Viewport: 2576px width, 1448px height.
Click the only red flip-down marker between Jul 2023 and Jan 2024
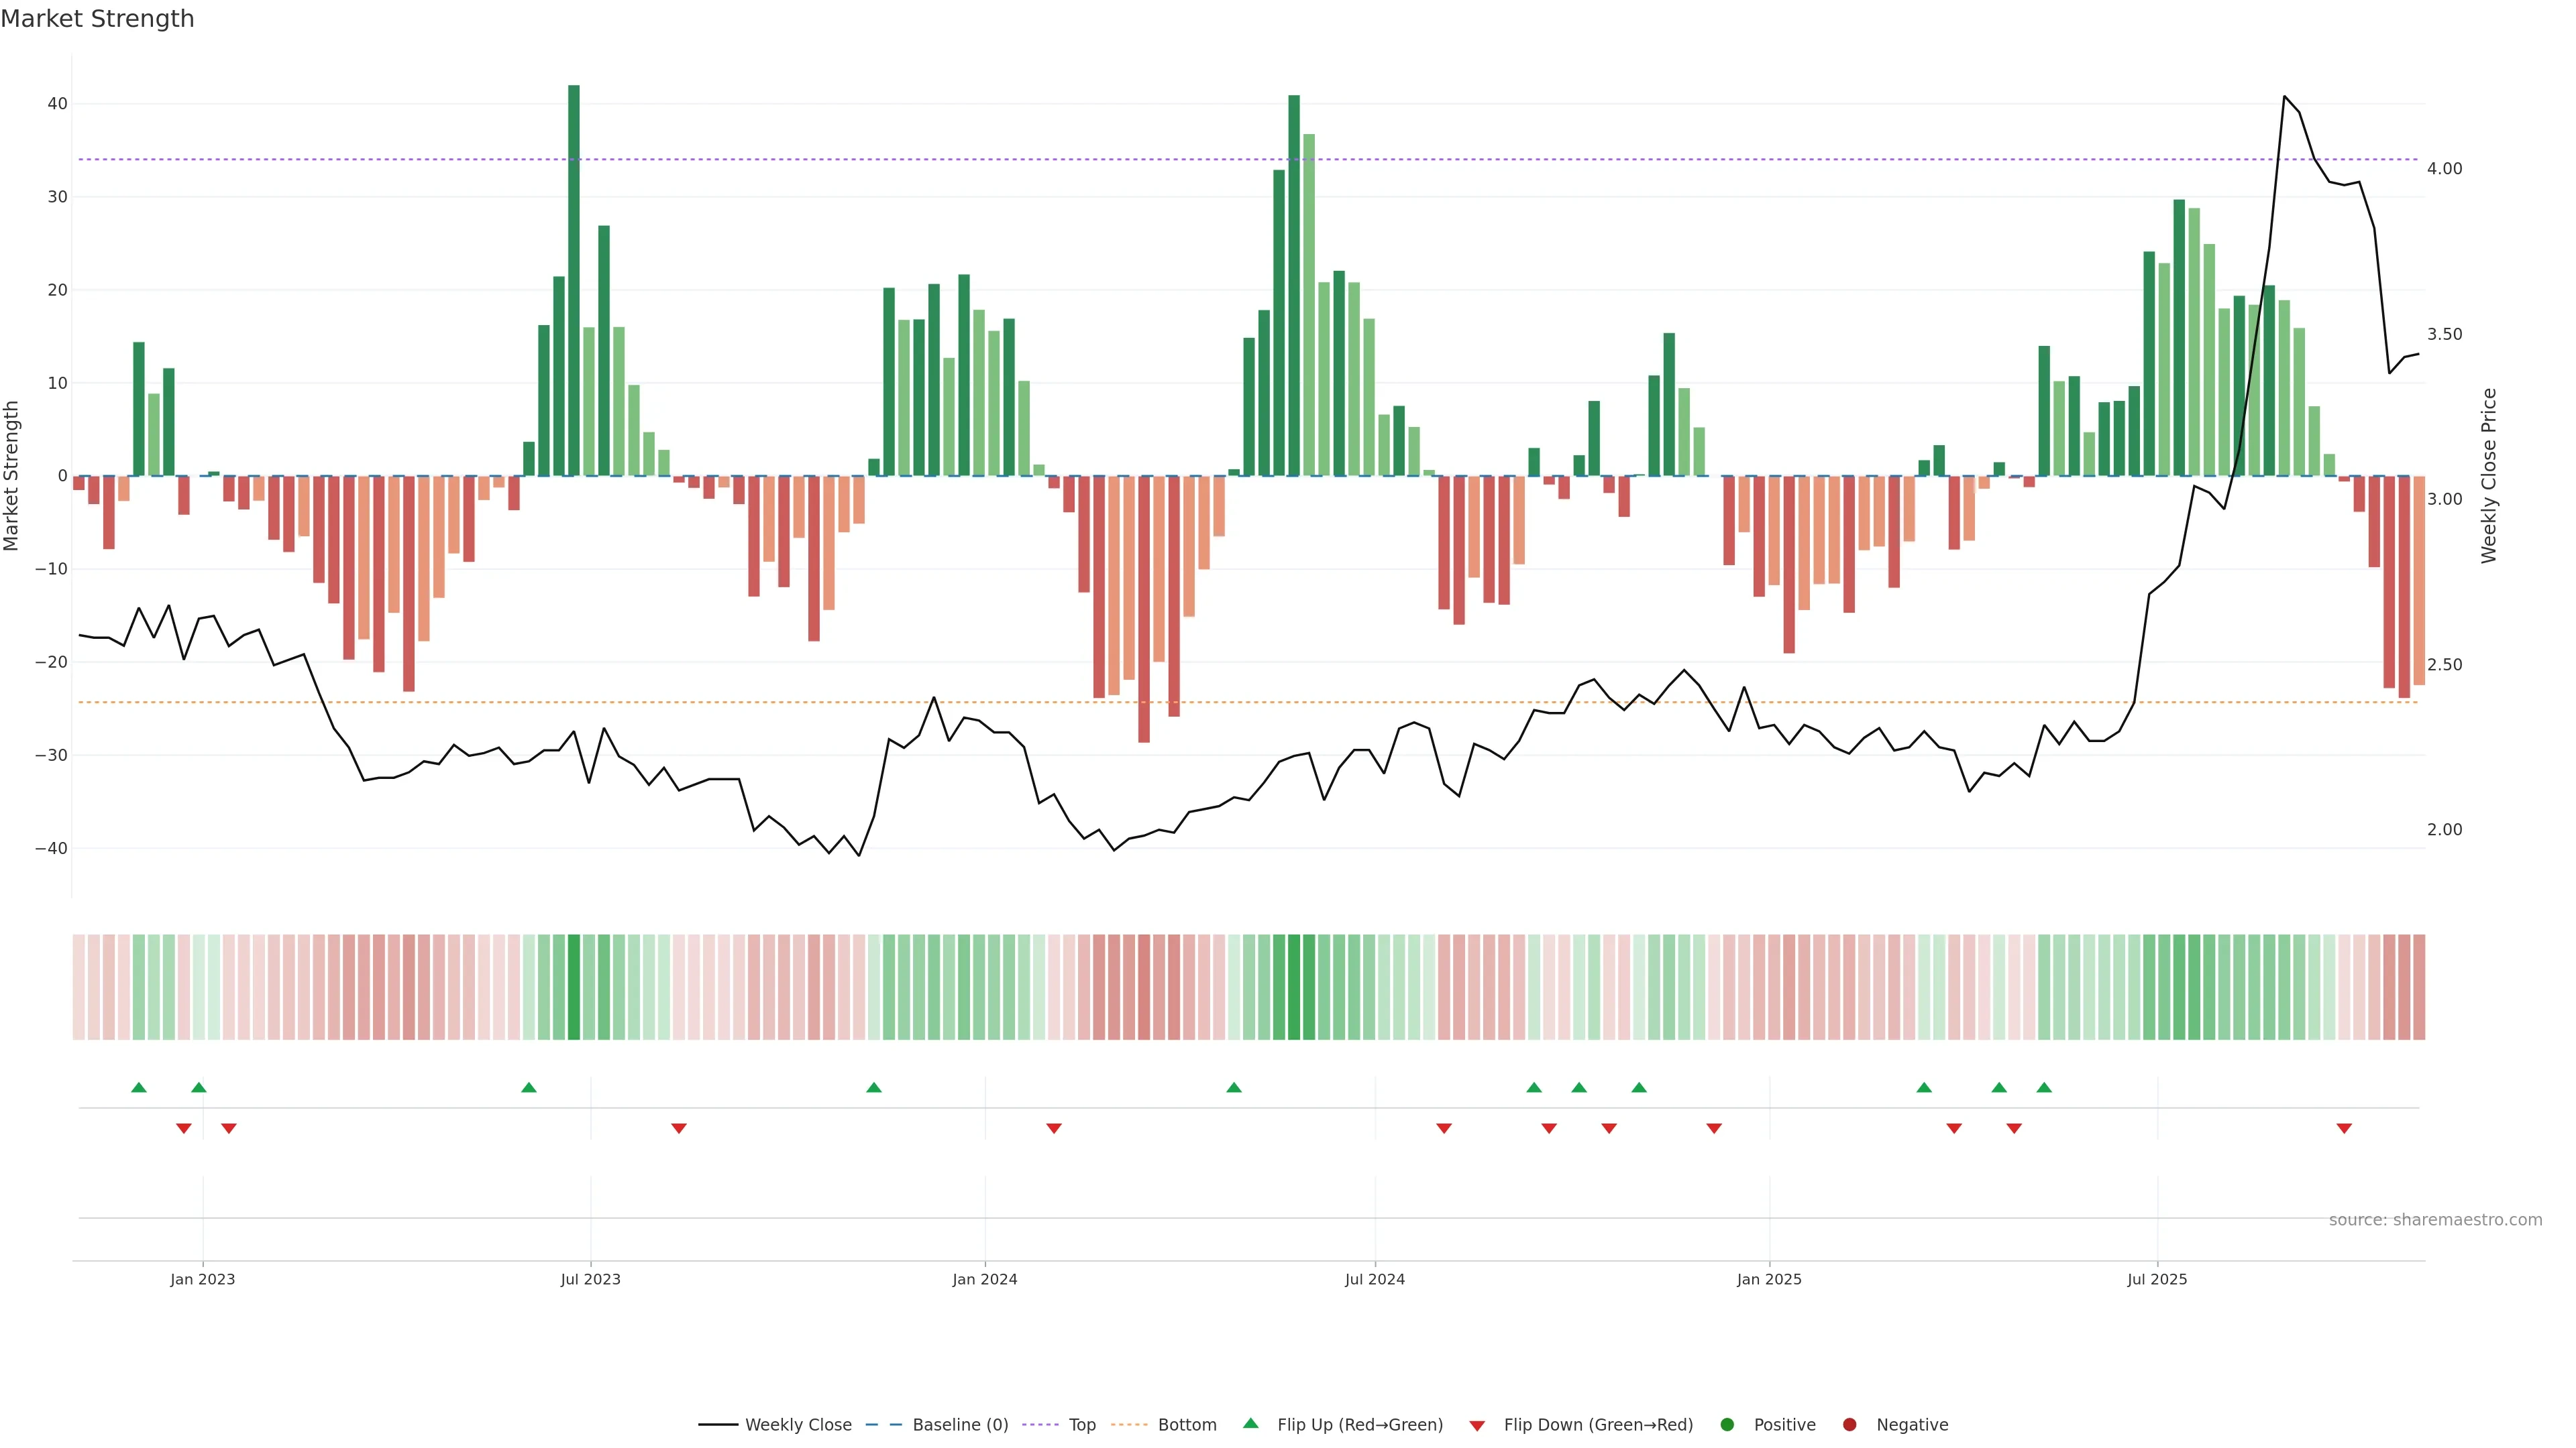click(679, 1128)
